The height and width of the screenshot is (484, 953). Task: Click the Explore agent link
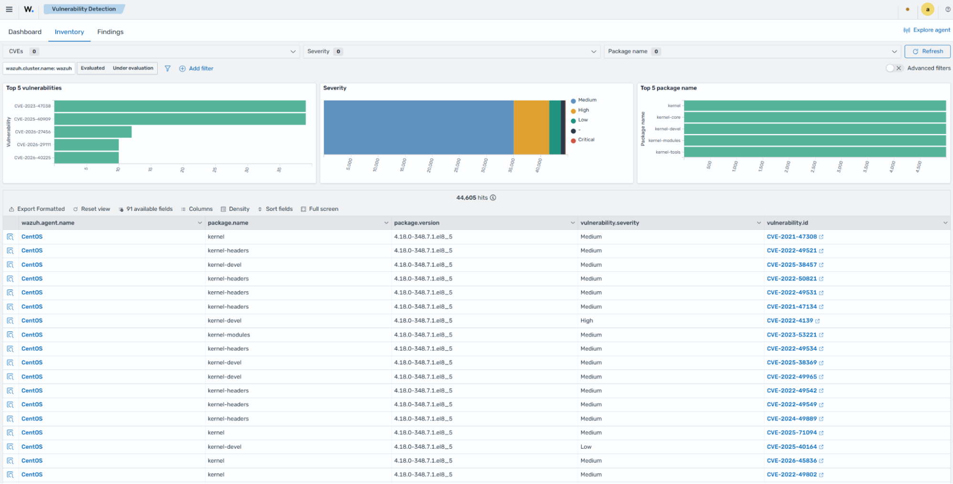pos(927,30)
